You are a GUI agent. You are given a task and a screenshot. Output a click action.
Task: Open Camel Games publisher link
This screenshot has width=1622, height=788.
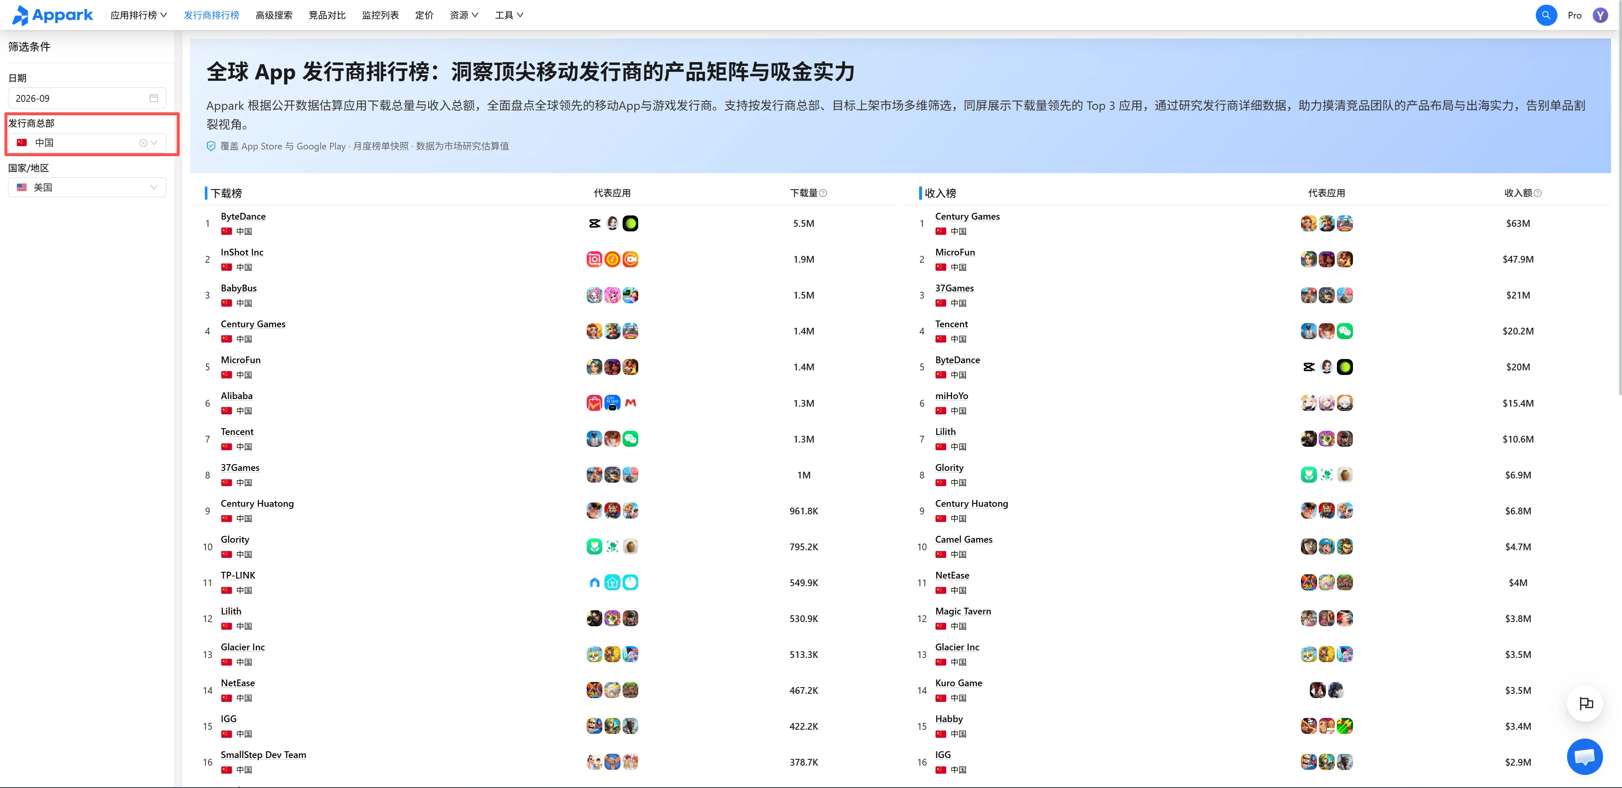coord(963,539)
